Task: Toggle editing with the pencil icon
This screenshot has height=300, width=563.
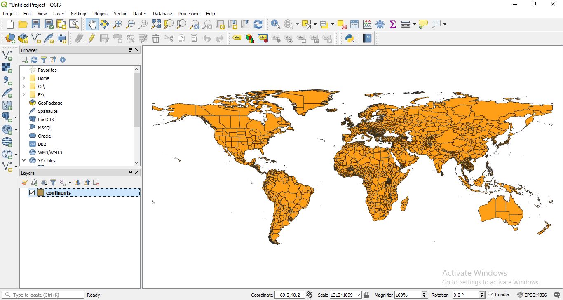Action: pyautogui.click(x=91, y=38)
